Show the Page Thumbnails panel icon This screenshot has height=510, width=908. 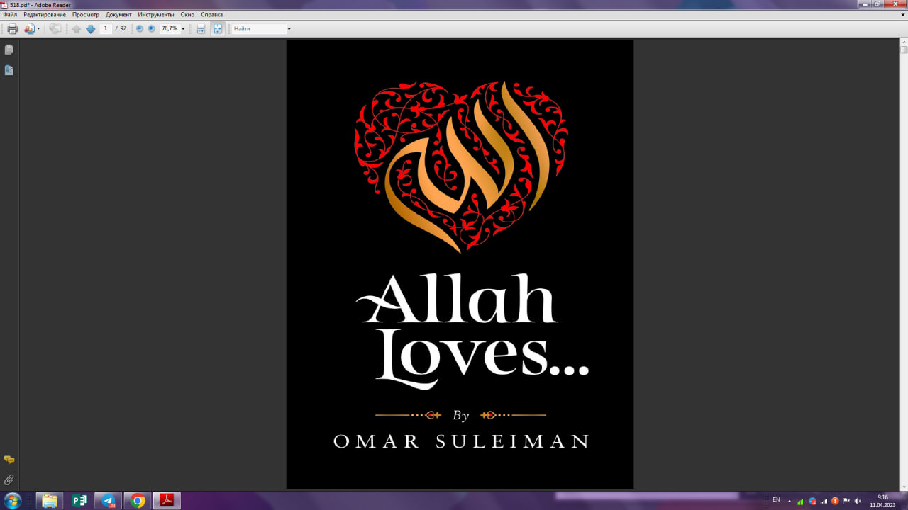click(x=9, y=50)
